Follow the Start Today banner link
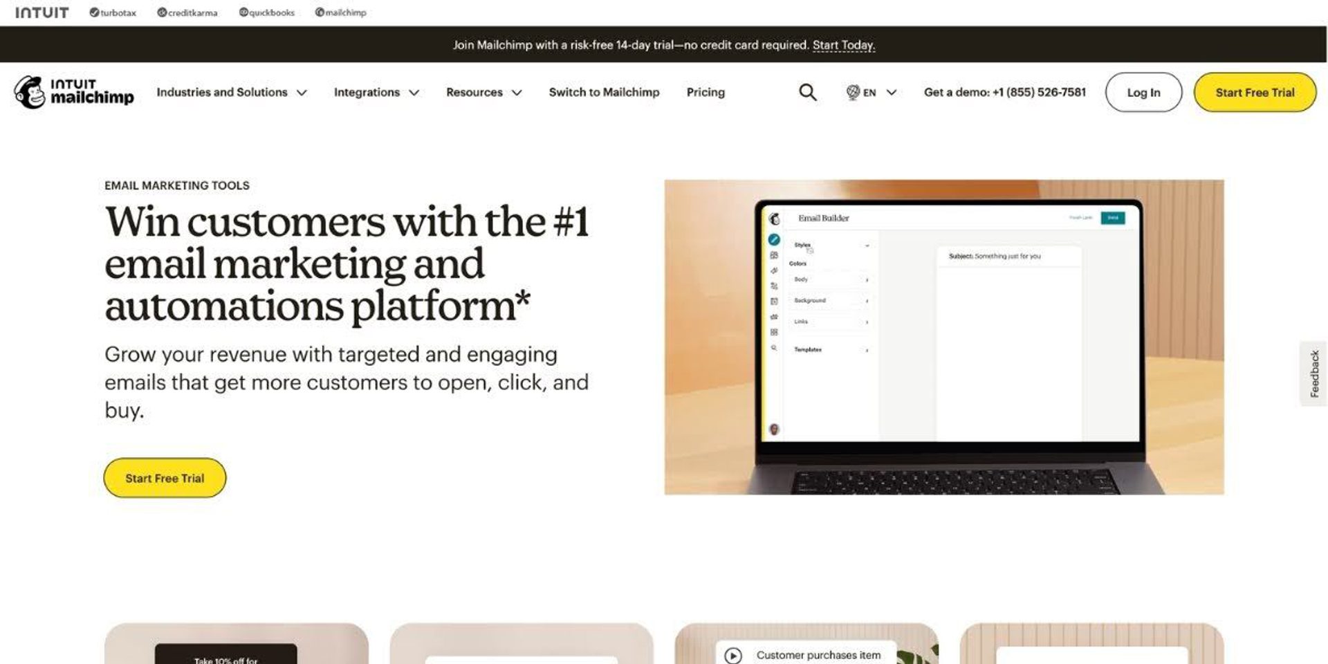Image resolution: width=1328 pixels, height=664 pixels. [843, 45]
